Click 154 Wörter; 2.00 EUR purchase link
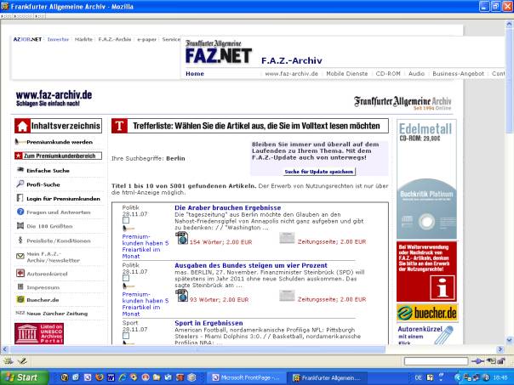This screenshot has width=514, height=385. [220, 242]
